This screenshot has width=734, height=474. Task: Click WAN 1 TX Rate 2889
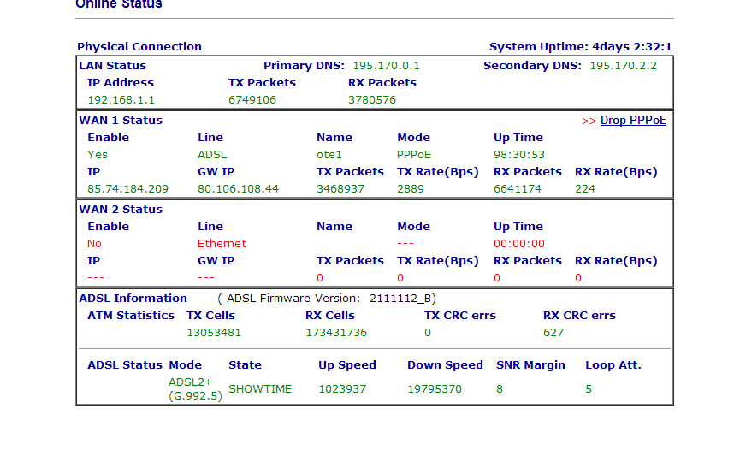[411, 189]
